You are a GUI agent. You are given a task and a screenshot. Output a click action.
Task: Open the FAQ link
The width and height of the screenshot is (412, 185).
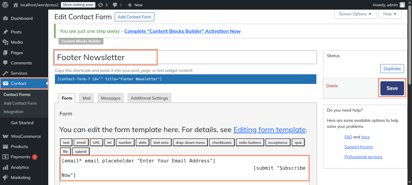pos(348,137)
